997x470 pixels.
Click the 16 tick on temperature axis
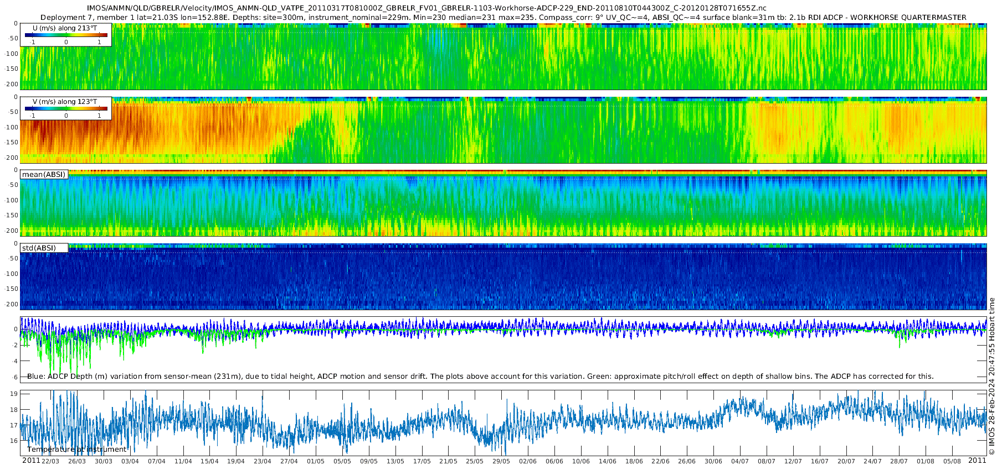click(14, 441)
